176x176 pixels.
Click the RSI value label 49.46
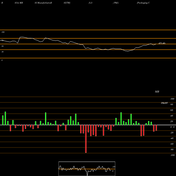(x=162, y=43)
